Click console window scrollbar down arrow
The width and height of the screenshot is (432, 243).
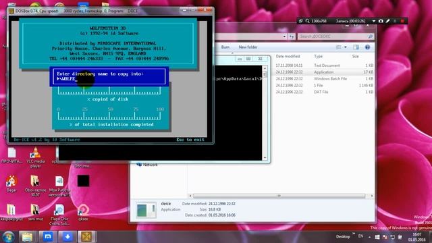coord(265,157)
